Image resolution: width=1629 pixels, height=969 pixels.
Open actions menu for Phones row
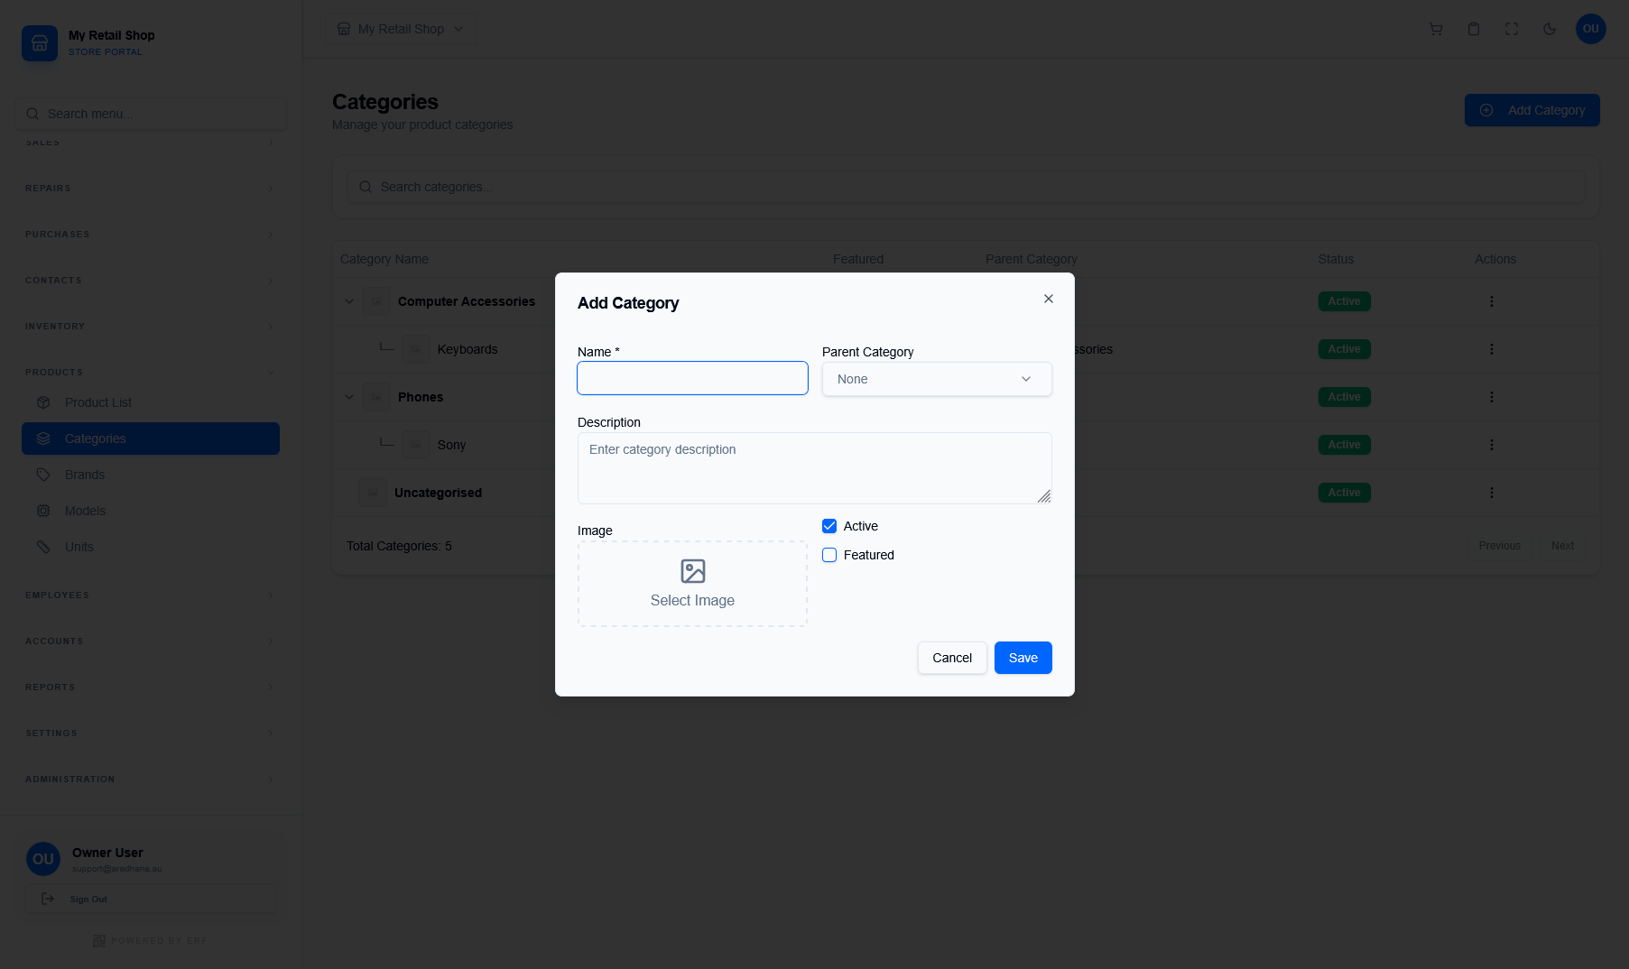[x=1491, y=397]
